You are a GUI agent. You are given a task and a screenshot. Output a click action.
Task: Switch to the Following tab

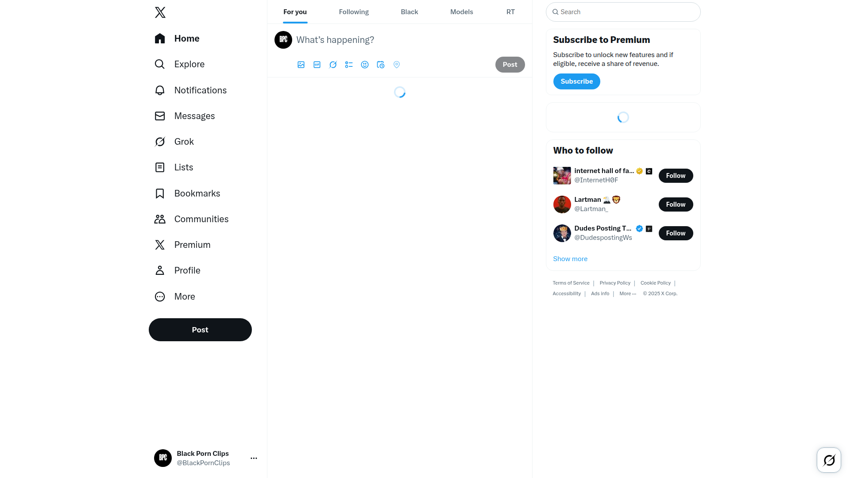(x=354, y=12)
